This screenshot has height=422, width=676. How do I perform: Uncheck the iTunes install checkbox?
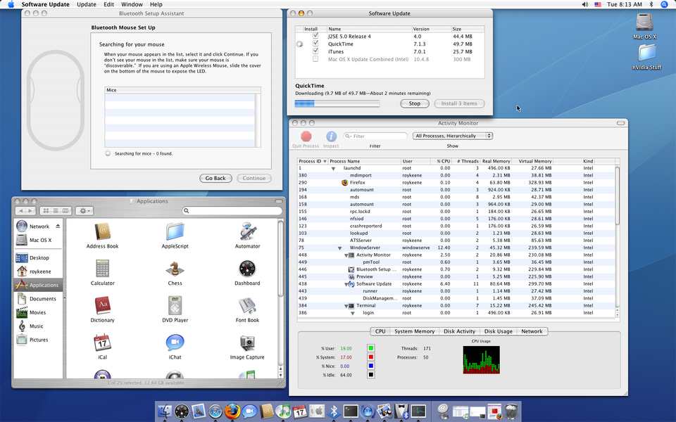coord(315,51)
